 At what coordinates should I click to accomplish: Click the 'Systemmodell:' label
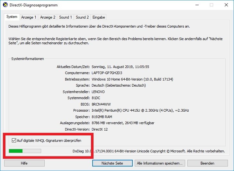coord(78,98)
